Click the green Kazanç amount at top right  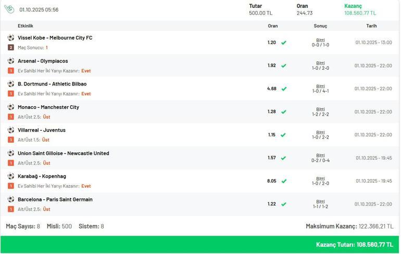point(360,13)
